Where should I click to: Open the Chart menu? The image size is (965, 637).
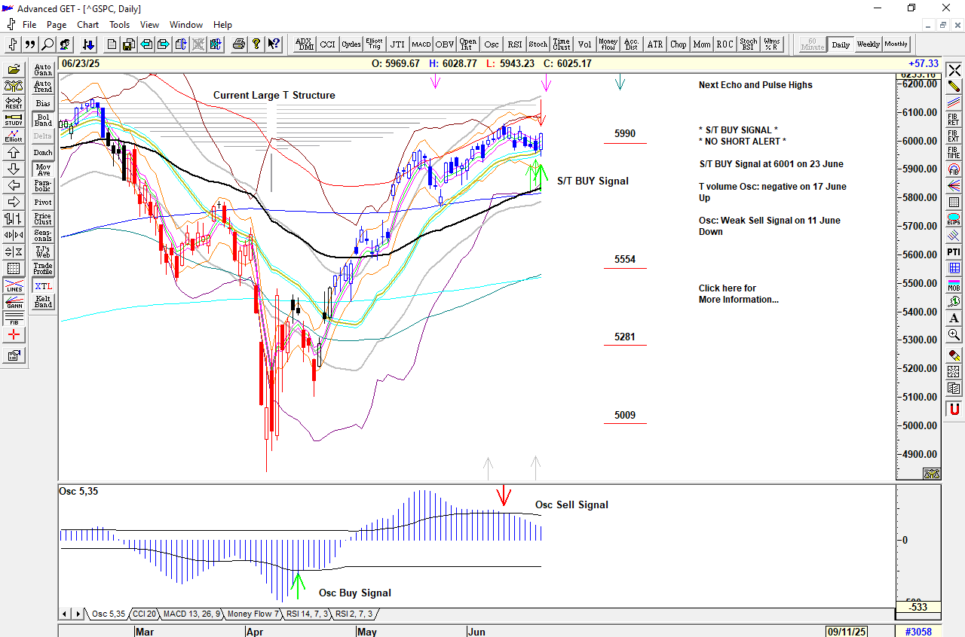click(87, 25)
